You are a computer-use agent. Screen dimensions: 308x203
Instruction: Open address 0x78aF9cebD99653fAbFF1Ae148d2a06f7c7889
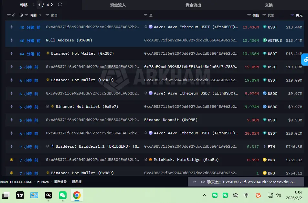pyautogui.click(x=191, y=67)
